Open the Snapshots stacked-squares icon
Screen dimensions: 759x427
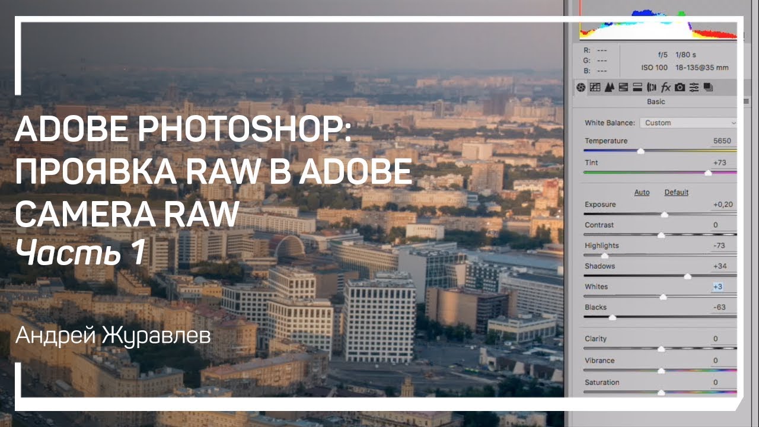pyautogui.click(x=708, y=88)
